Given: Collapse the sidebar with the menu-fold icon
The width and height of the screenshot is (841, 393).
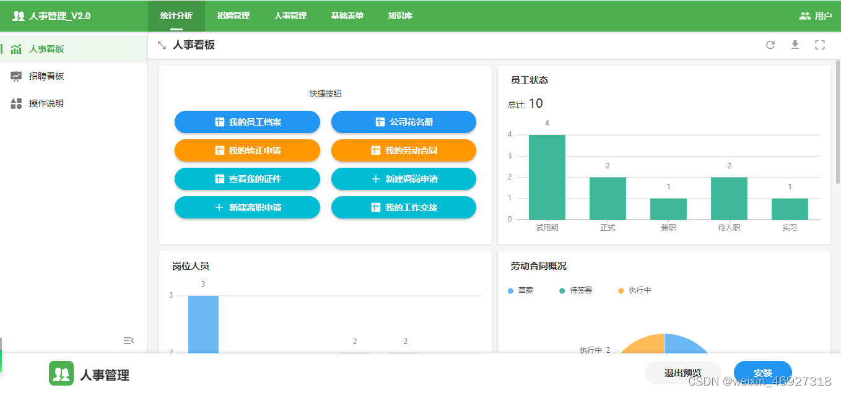Looking at the screenshot, I should click(x=129, y=340).
